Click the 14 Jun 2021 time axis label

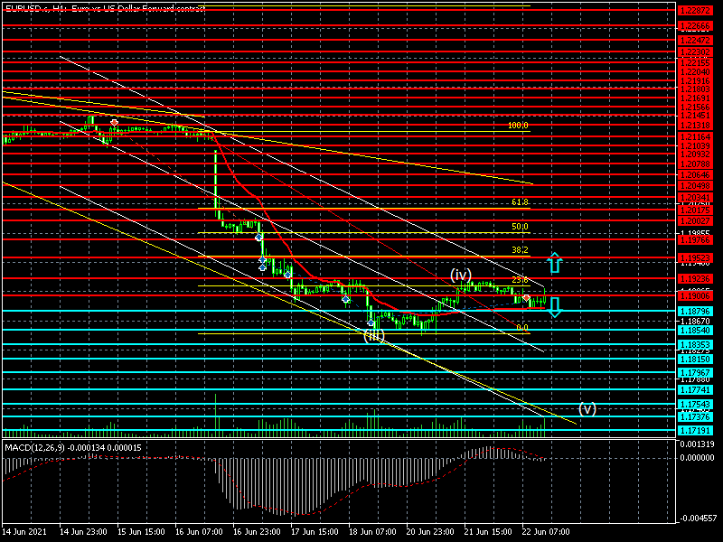25,531
